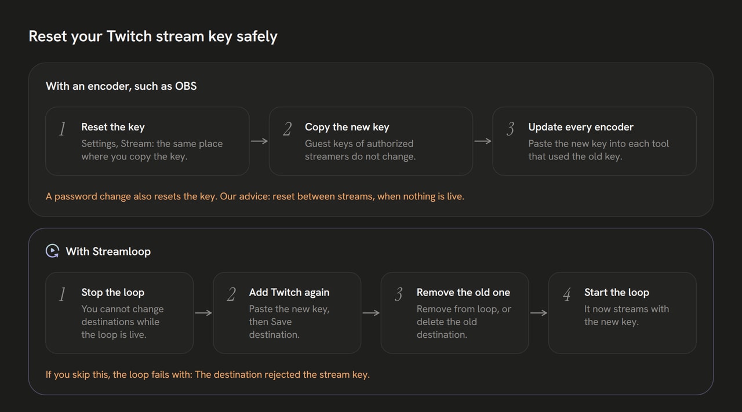Select the "Stop the loop" step title
742x412 pixels.
click(113, 293)
